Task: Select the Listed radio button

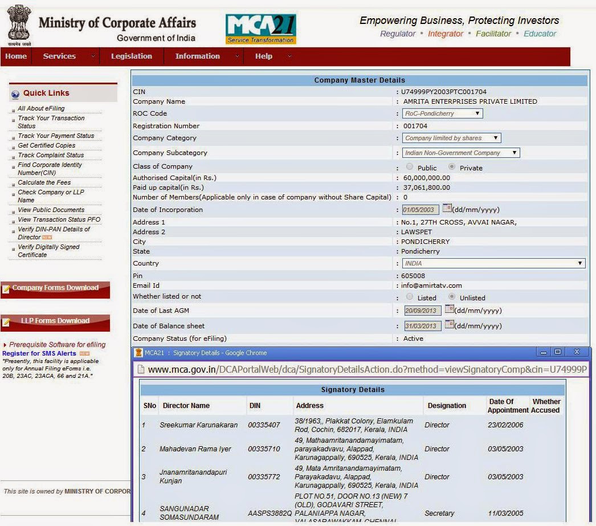Action: pos(409,296)
